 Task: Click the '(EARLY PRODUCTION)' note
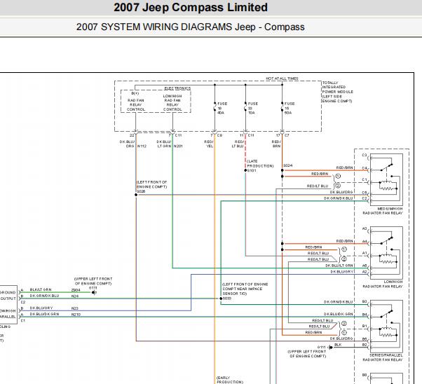(x=229, y=380)
